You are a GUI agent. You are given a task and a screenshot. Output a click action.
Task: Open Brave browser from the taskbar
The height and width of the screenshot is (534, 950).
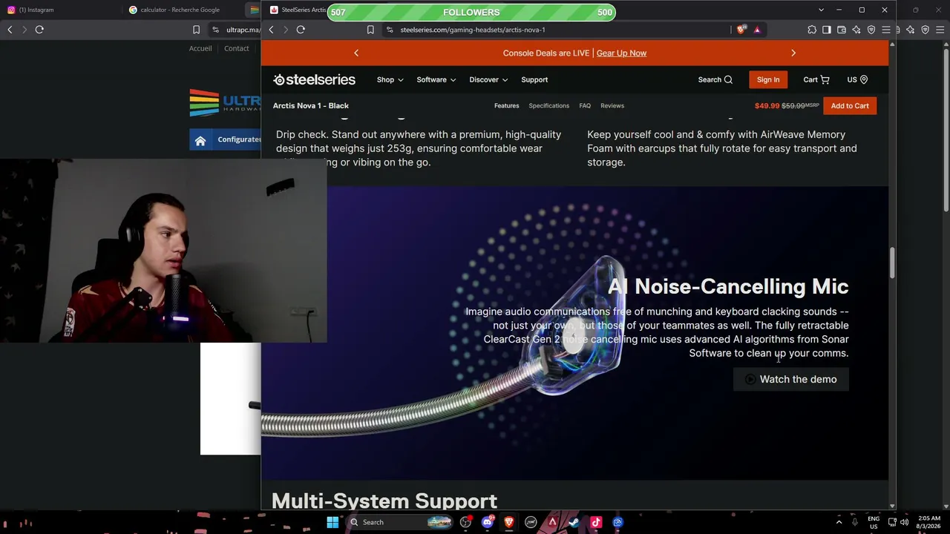[x=509, y=522]
